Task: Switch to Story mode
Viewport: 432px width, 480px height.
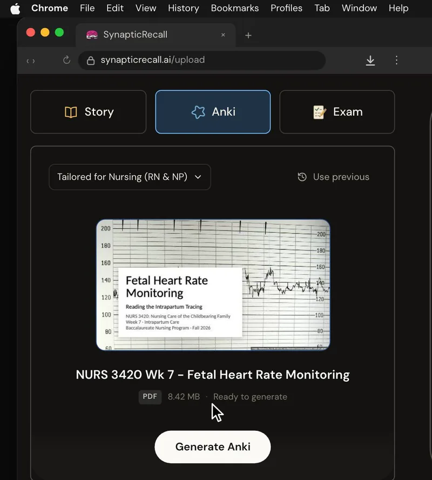Action: click(89, 112)
